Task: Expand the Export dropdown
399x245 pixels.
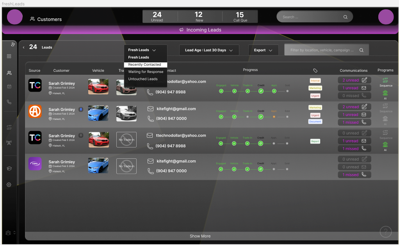Action: (x=263, y=50)
